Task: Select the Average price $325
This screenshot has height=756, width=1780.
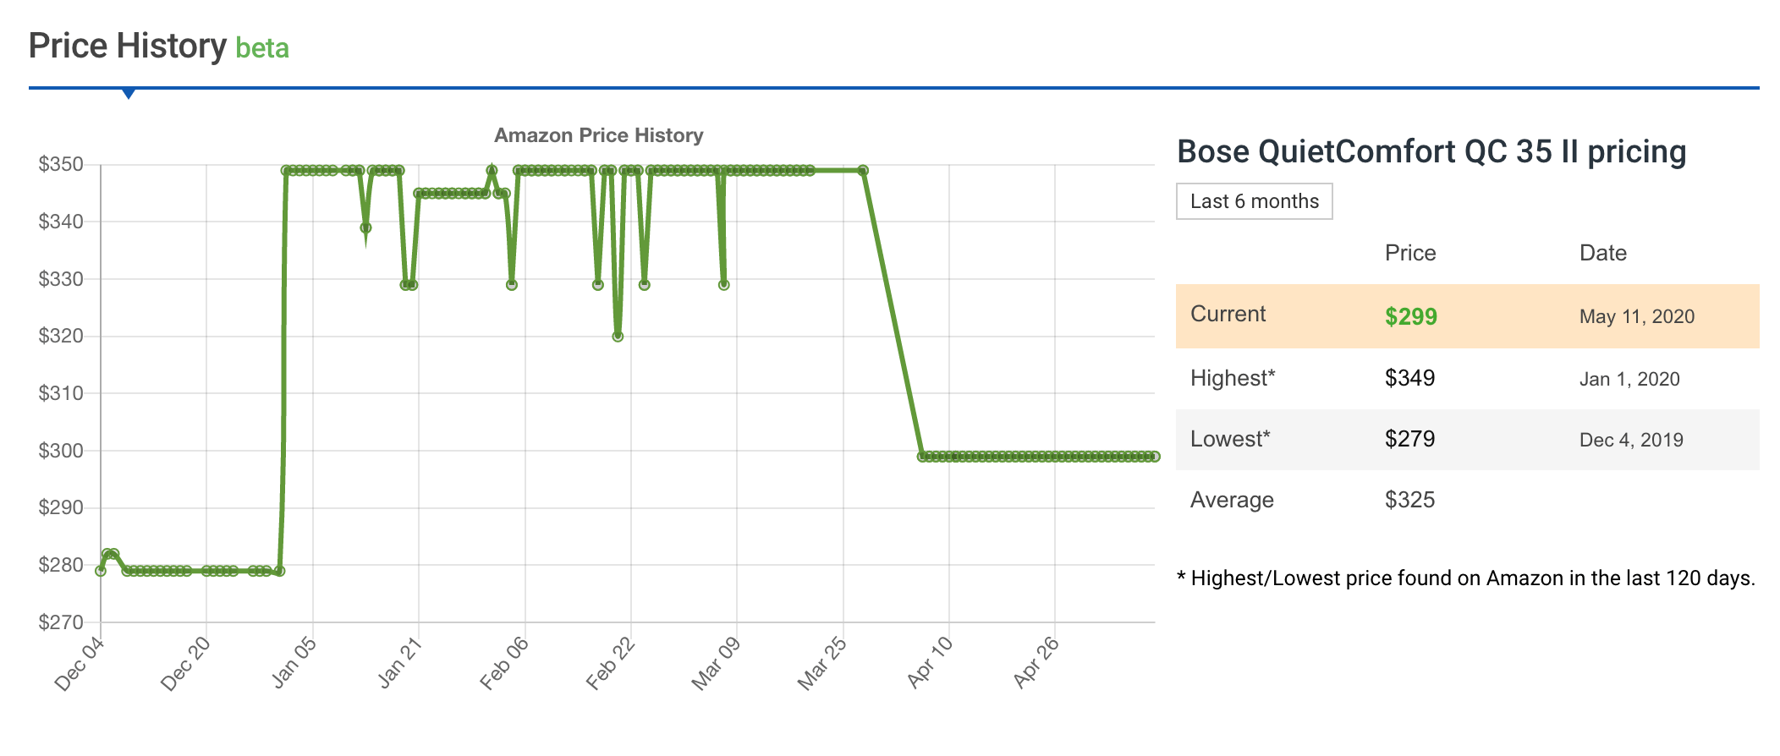Action: coord(1409,500)
